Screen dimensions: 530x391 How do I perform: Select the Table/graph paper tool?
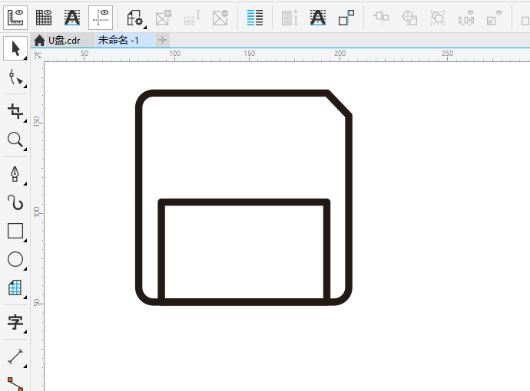click(15, 287)
